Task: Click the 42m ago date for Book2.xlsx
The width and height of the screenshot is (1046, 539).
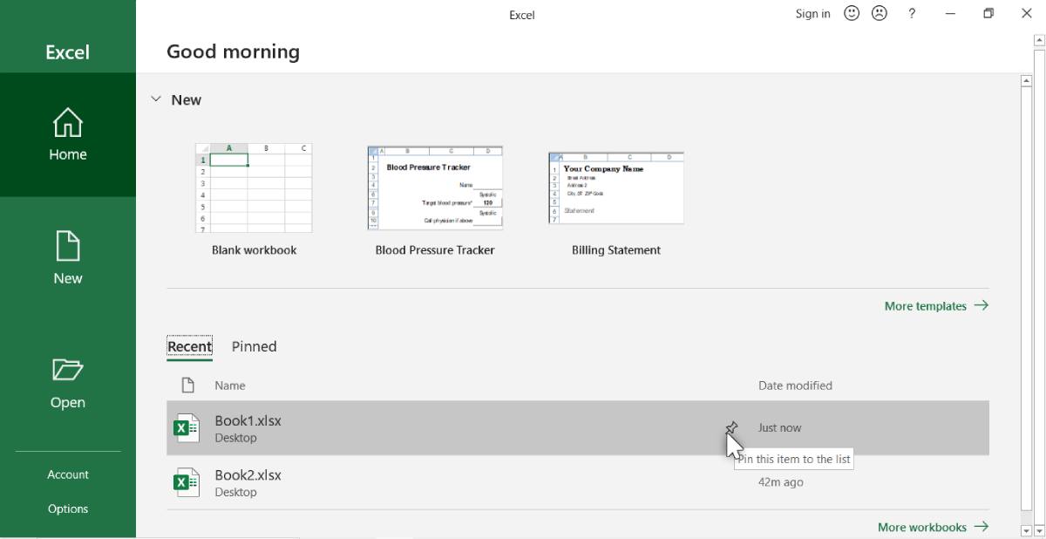Action: [x=781, y=482]
